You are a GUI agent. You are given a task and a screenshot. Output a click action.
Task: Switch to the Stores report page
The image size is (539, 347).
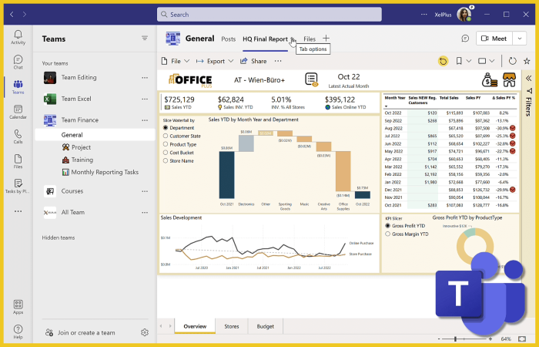[231, 326]
